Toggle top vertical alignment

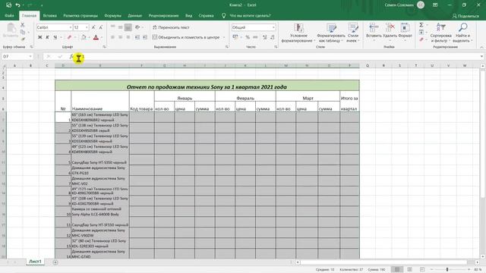tap(113, 27)
